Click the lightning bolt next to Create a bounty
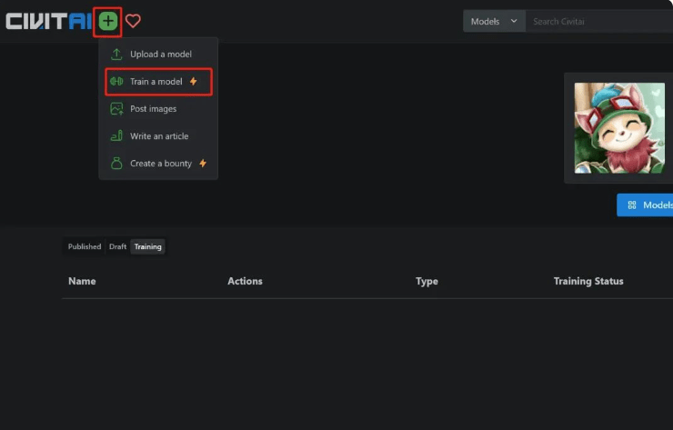This screenshot has width=673, height=430. click(203, 164)
